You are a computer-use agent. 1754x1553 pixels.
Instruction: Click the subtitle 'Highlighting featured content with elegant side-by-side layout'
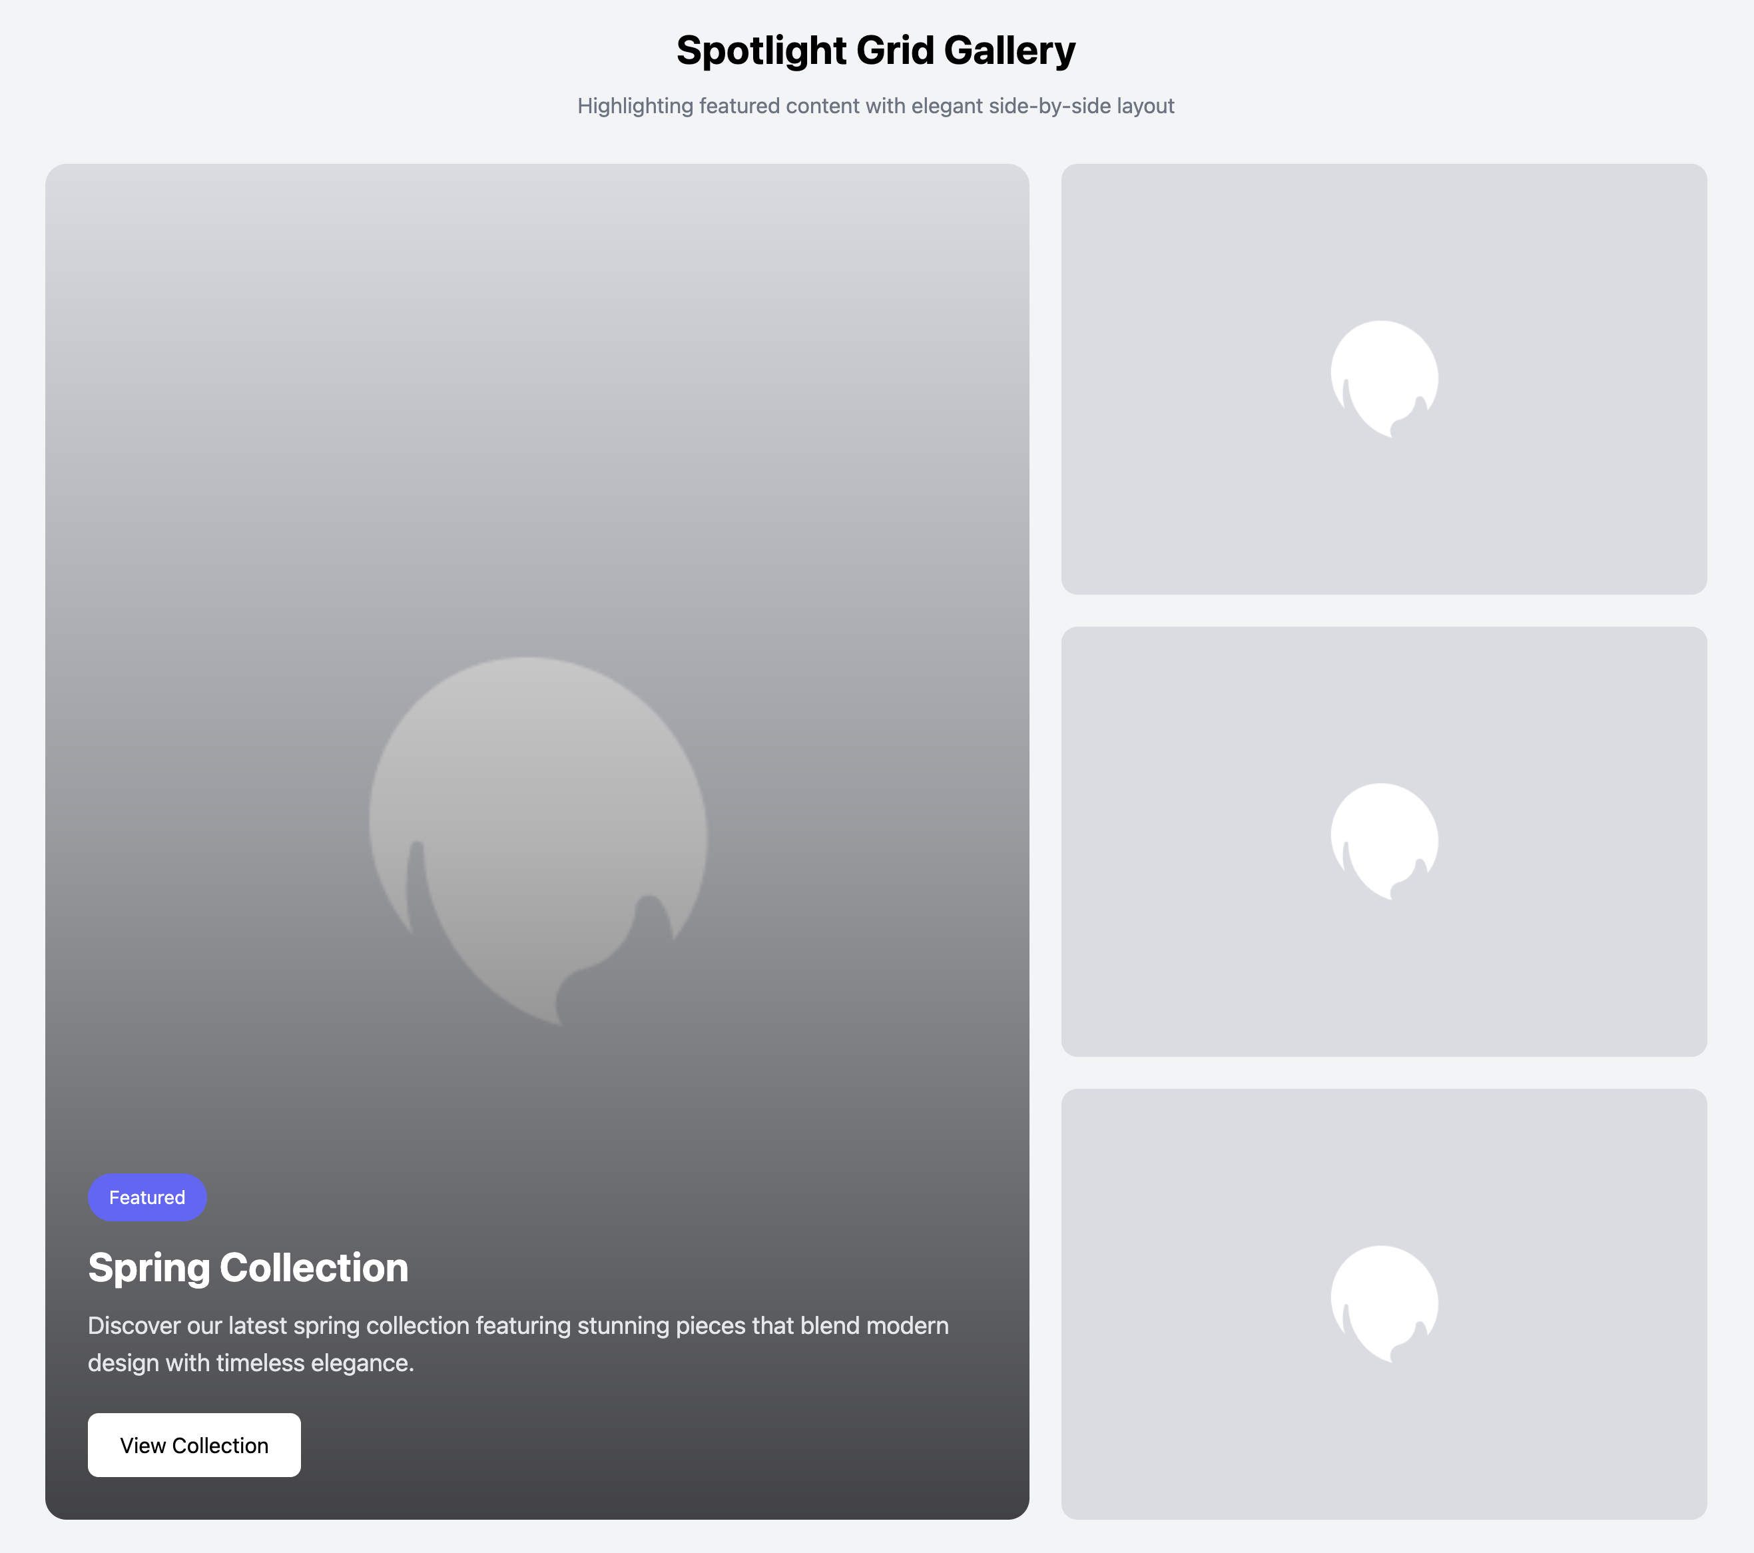click(x=876, y=105)
